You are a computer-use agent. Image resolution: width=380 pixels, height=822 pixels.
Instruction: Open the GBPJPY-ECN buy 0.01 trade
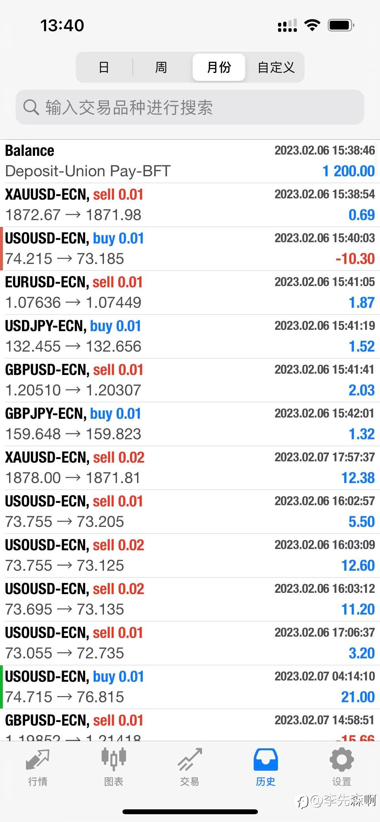tap(190, 424)
